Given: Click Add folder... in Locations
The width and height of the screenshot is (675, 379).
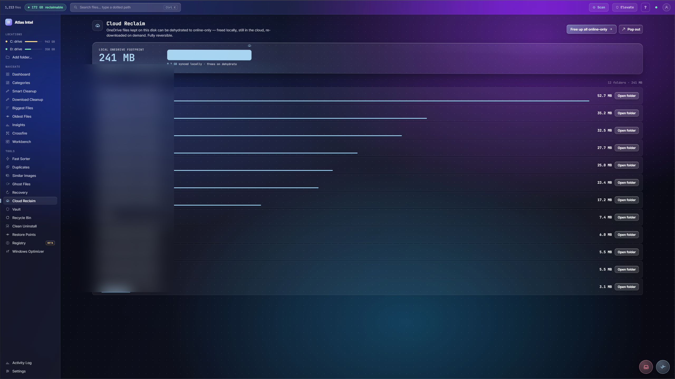Looking at the screenshot, I should [30, 57].
